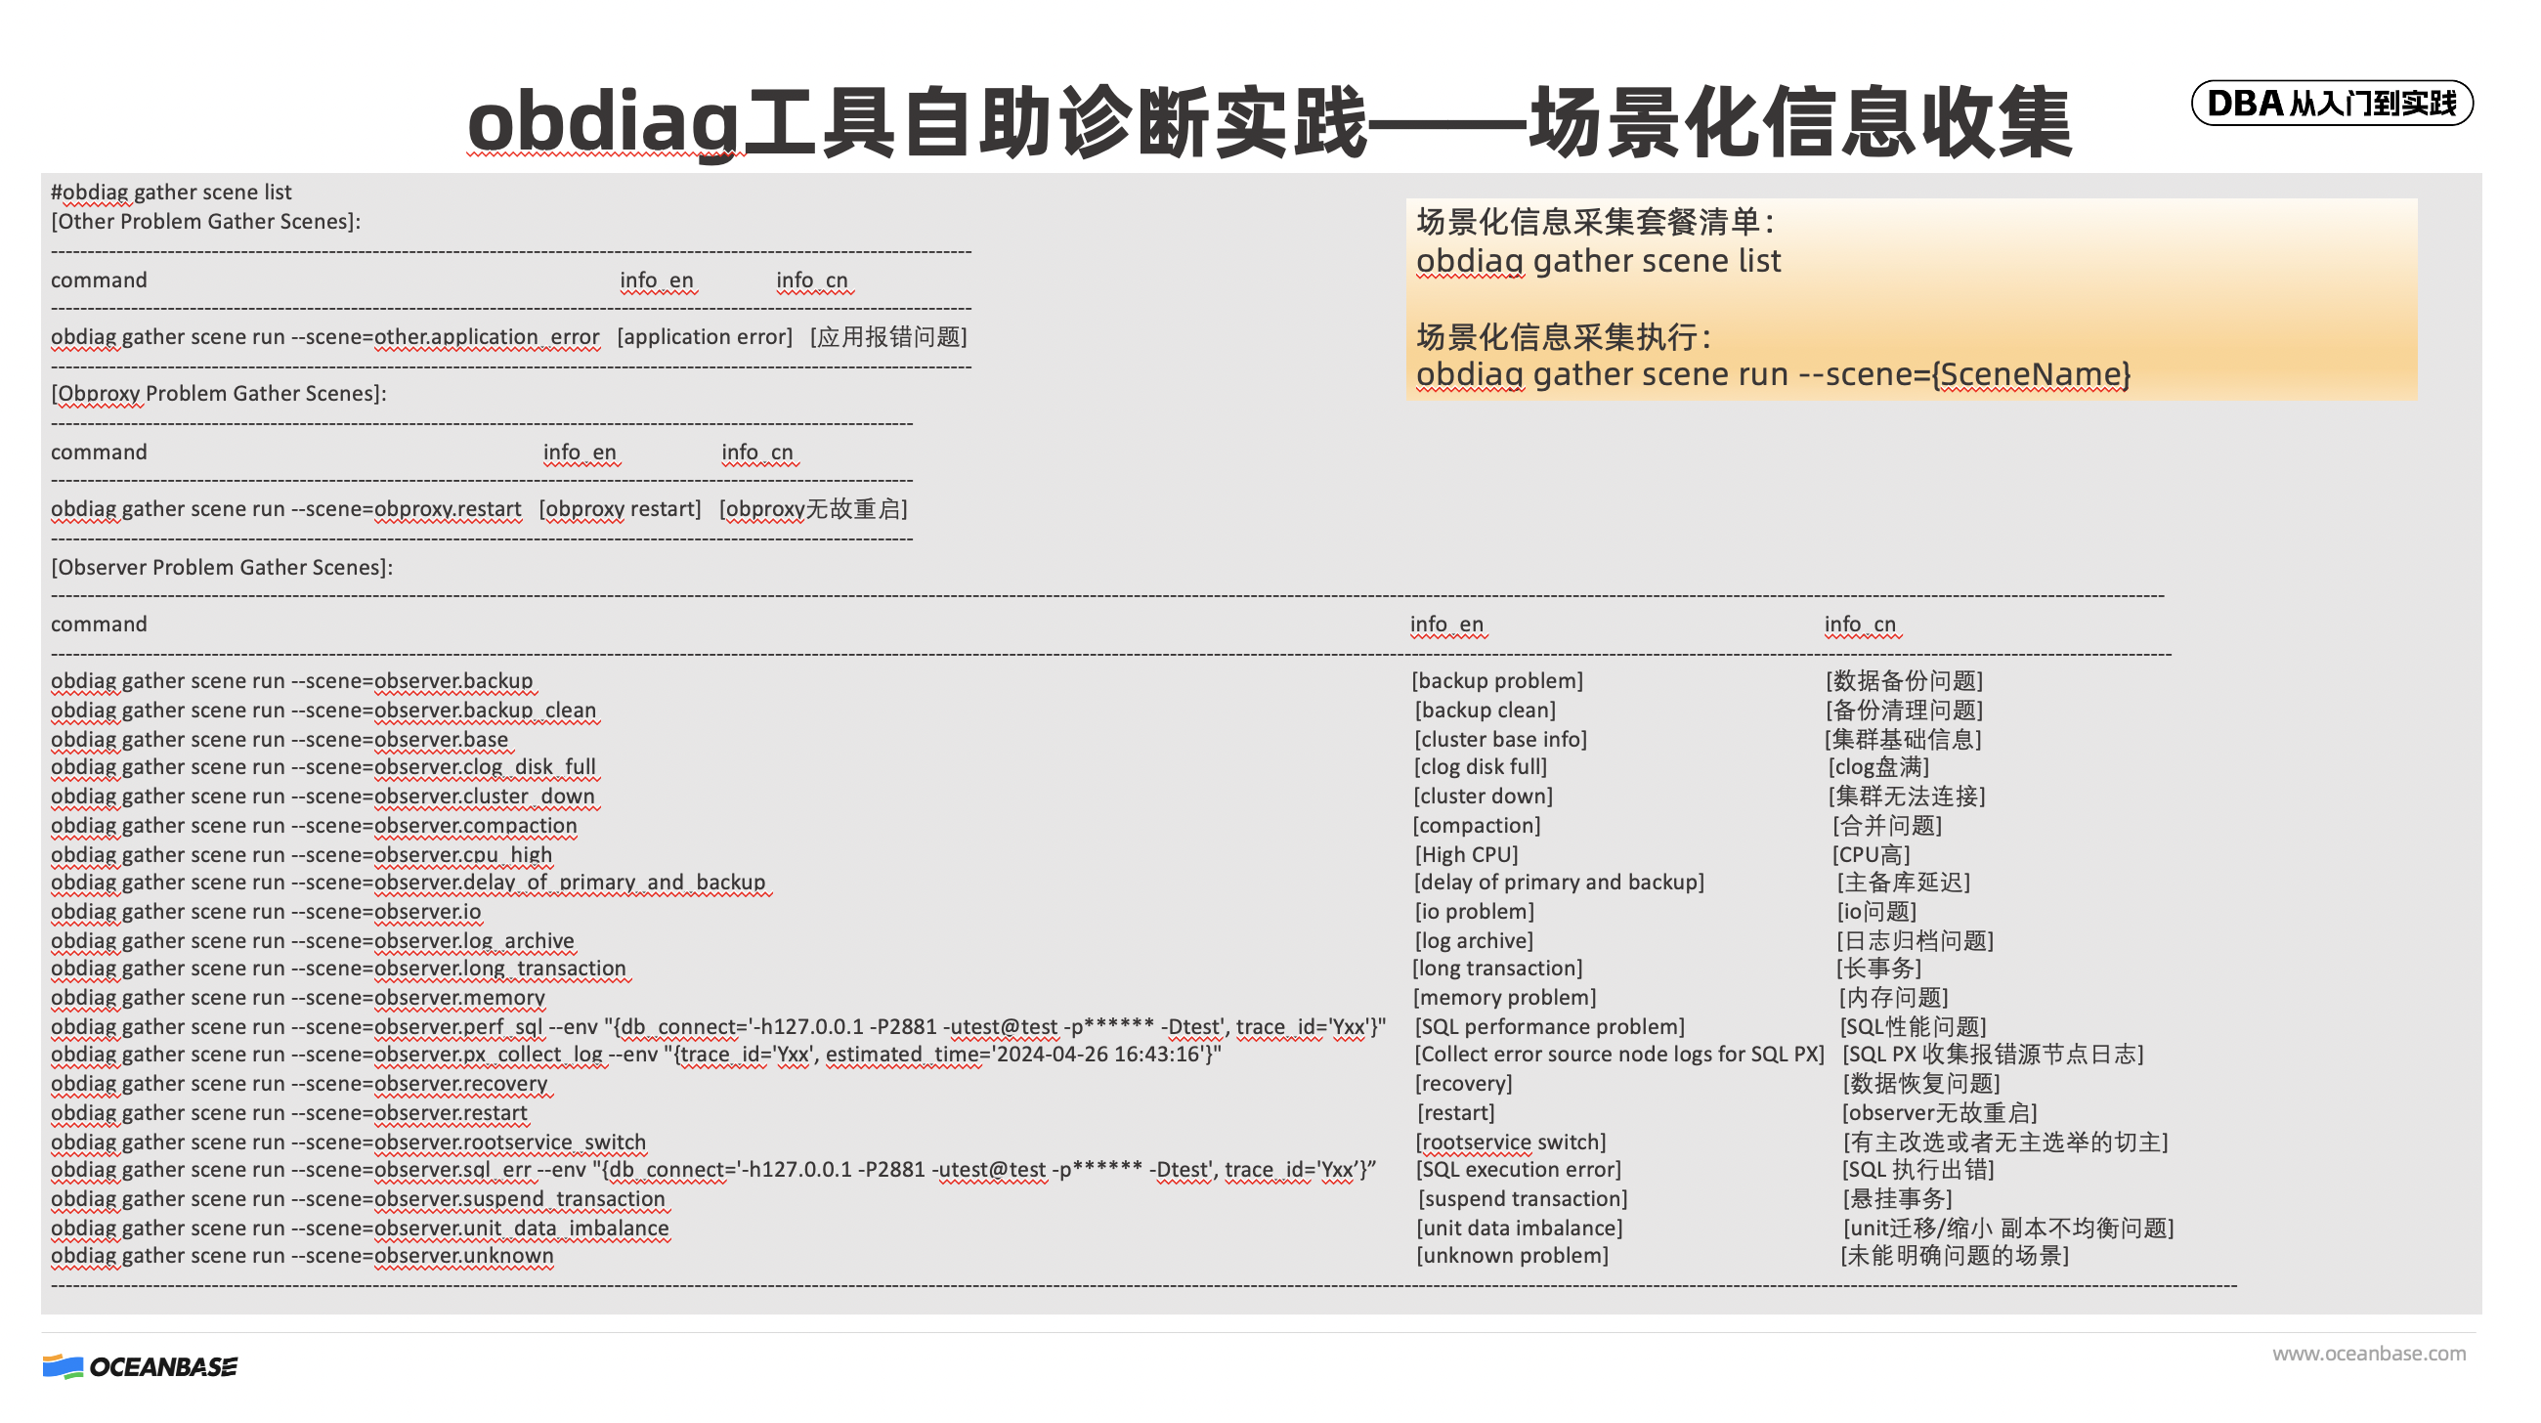
Task: Click the [SQL执行出错] Chinese label
Action: point(1917,1171)
